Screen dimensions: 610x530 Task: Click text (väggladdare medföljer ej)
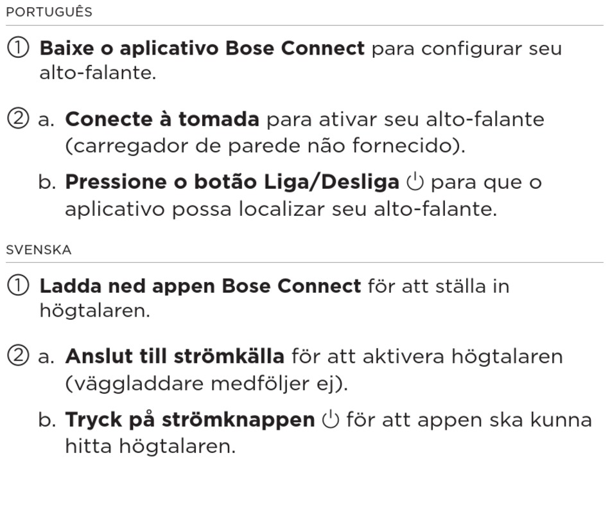[x=207, y=384]
